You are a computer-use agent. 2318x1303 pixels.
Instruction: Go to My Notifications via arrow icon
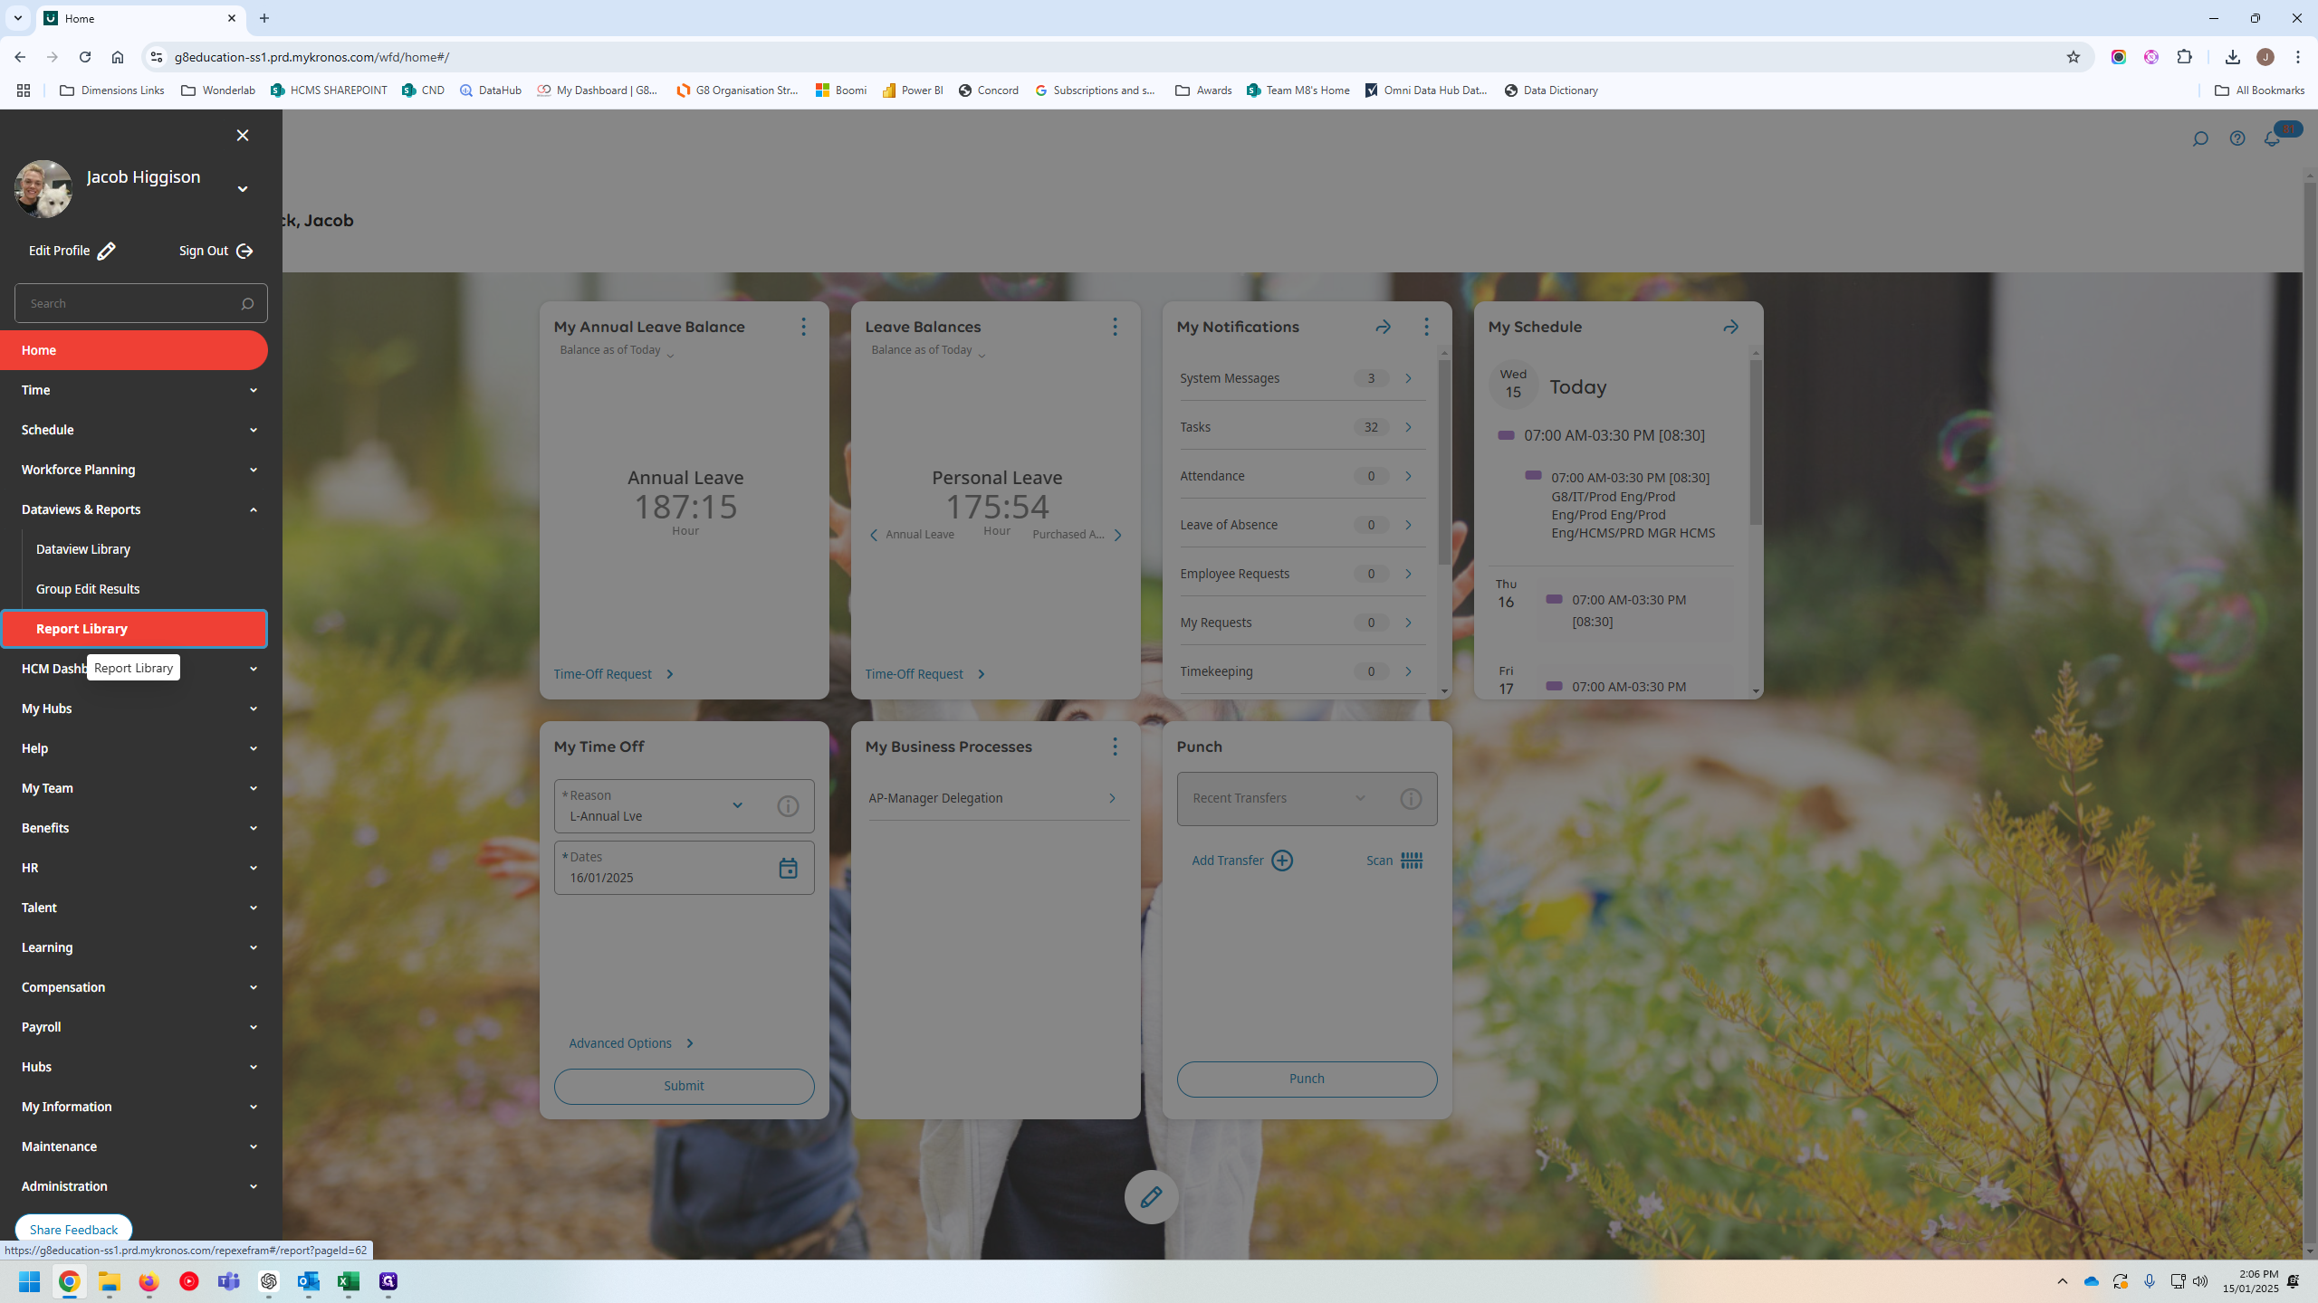coord(1383,327)
